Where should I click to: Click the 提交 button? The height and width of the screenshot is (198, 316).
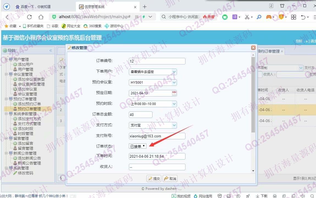pos(154,179)
